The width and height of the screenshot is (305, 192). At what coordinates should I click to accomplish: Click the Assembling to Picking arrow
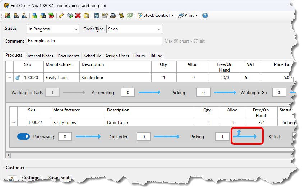click(149, 93)
